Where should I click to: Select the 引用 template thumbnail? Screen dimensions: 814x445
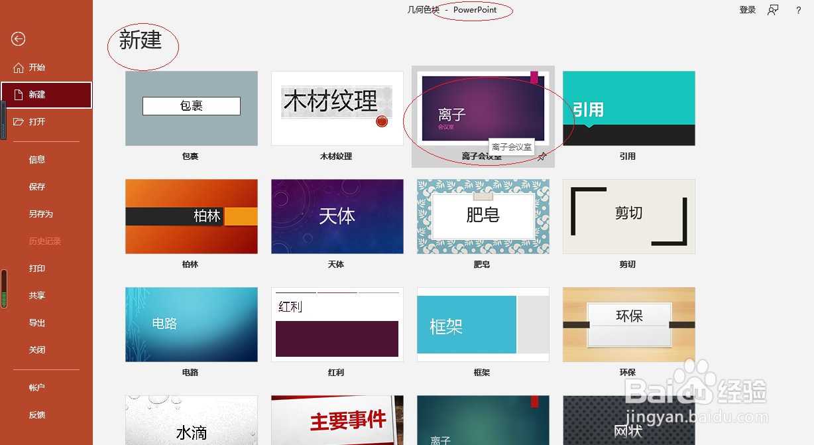629,108
